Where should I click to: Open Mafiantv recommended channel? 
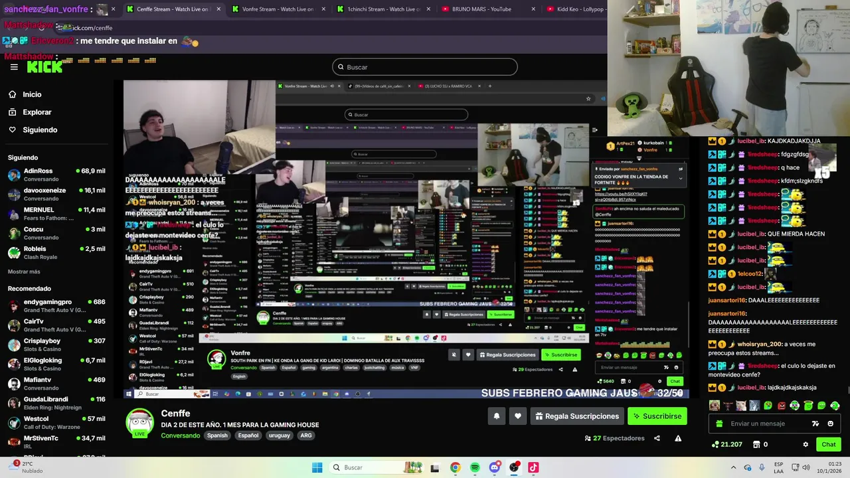click(56, 383)
